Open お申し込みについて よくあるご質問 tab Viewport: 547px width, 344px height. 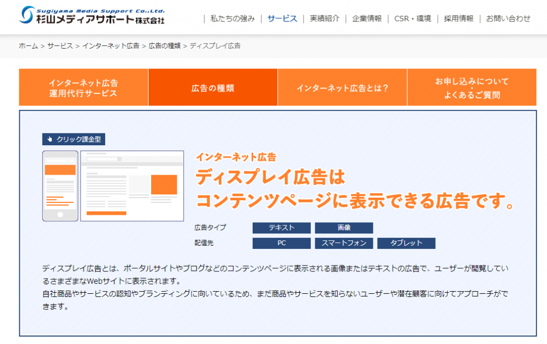[472, 87]
